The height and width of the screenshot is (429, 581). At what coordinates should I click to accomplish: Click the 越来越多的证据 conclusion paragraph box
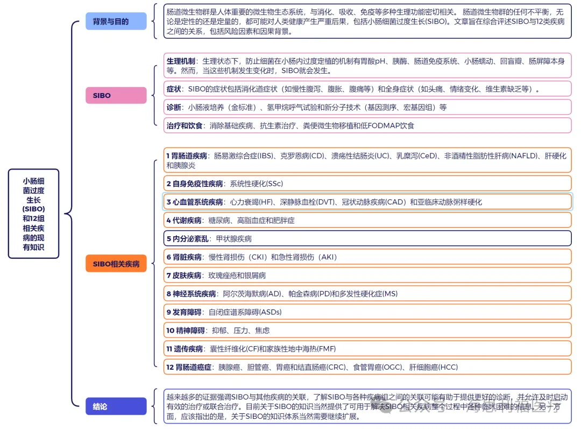[x=367, y=406]
